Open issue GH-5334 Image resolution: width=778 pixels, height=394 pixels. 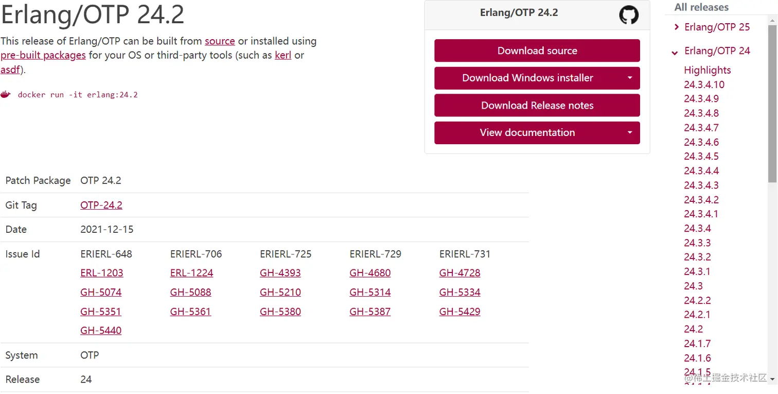tap(460, 293)
